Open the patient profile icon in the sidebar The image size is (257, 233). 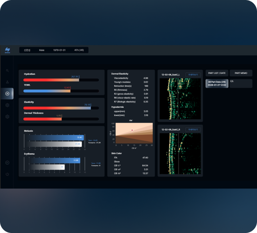click(7, 82)
